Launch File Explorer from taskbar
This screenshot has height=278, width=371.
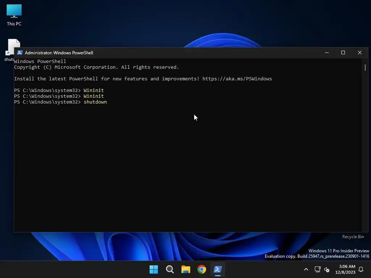tap(186, 269)
